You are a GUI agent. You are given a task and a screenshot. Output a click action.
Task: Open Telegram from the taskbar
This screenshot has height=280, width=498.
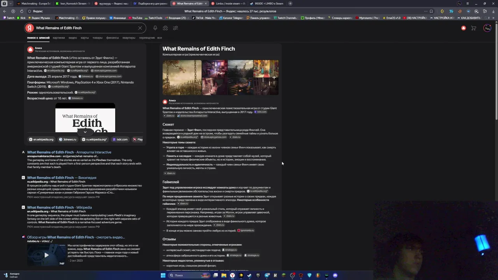coord(267,275)
